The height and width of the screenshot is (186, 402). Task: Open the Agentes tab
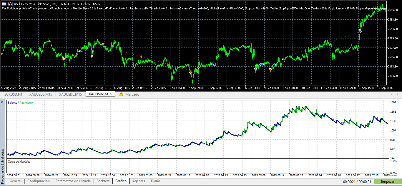coord(139,181)
